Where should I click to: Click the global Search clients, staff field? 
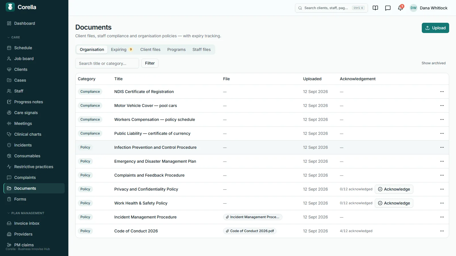[x=331, y=8]
